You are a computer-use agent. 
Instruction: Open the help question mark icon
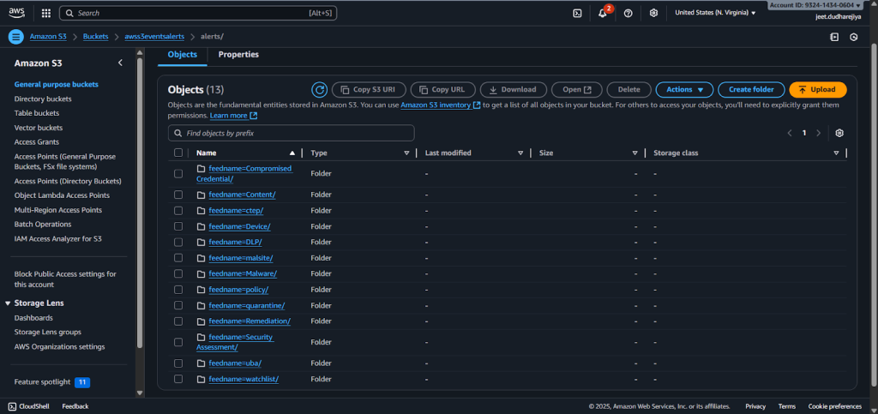click(628, 14)
